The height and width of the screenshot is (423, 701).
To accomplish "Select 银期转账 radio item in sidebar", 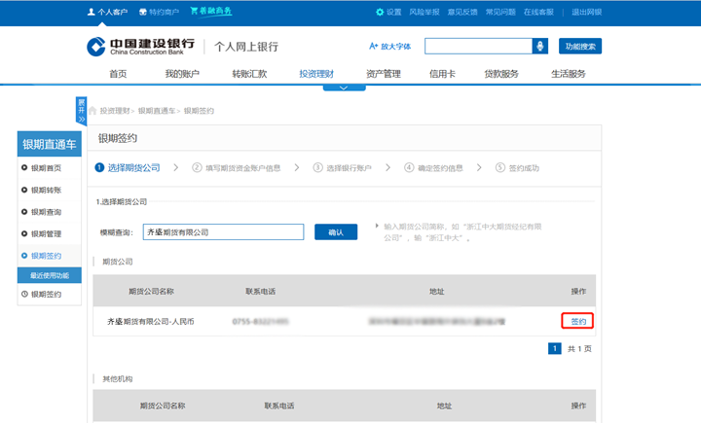I will (25, 191).
